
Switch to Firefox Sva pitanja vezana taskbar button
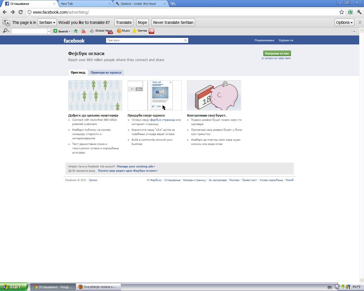[x=98, y=287]
